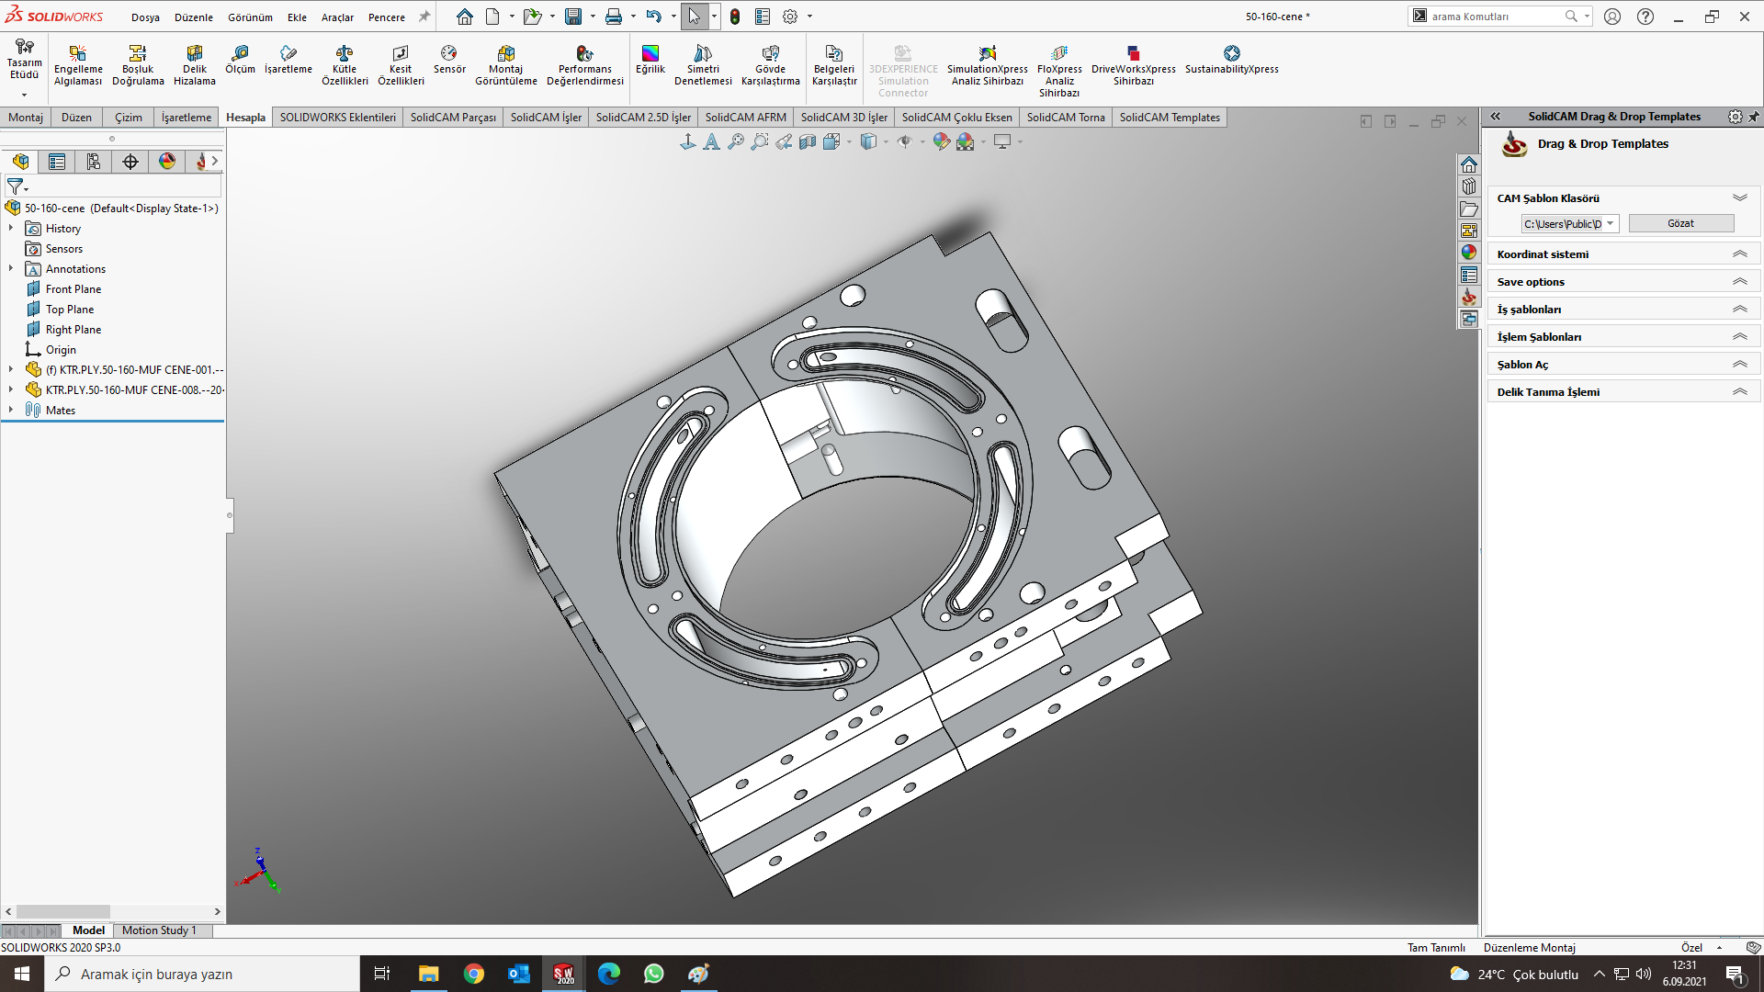This screenshot has height=992, width=1764.
Task: Switch to Motion Study 1 tab
Action: 159,930
